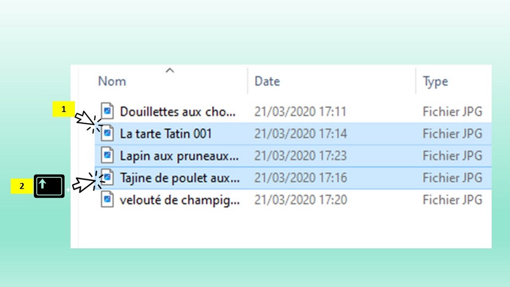This screenshot has height=287, width=510.
Task: Click the 21/03/2020 17:20 date cell
Action: 300,200
